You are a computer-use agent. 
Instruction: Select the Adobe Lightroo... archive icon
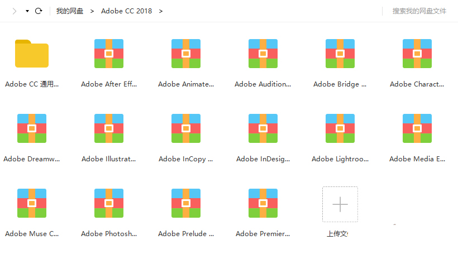click(x=340, y=128)
